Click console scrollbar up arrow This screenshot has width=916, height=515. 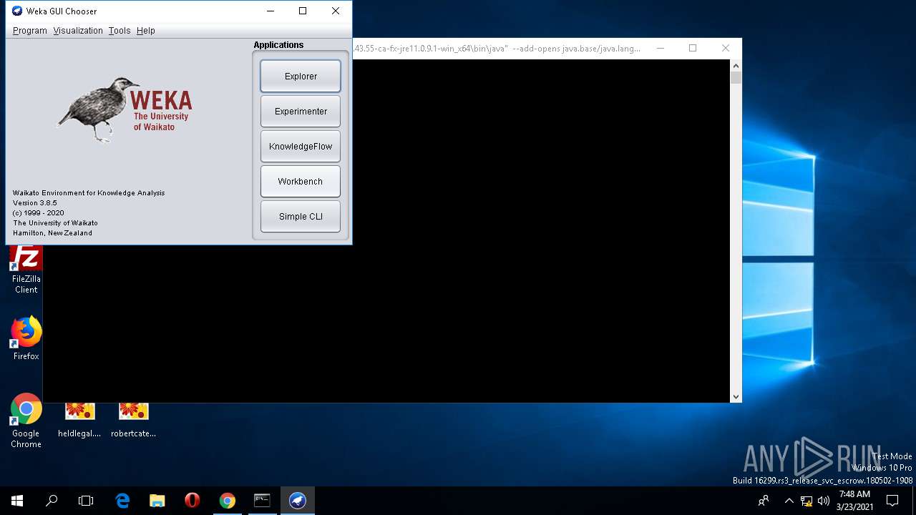[736, 66]
